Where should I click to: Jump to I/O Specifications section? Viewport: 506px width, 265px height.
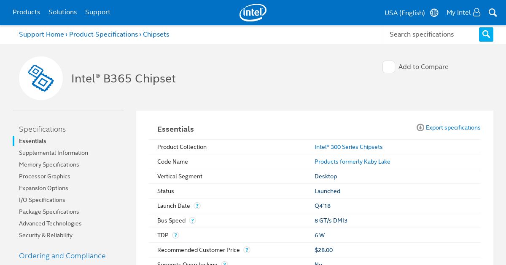42,200
